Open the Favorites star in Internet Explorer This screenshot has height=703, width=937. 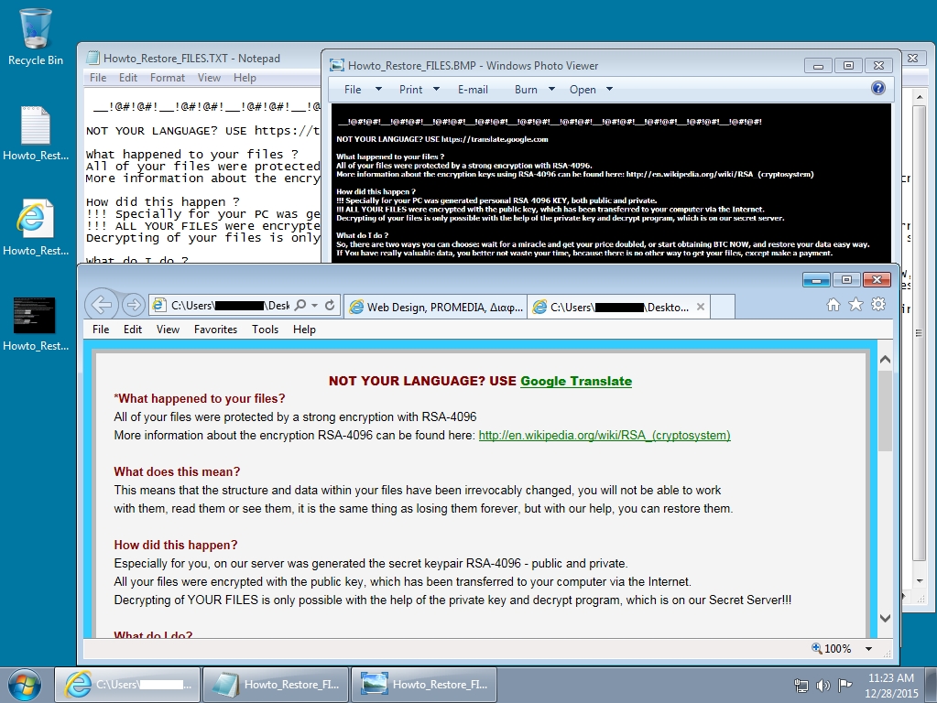point(855,305)
